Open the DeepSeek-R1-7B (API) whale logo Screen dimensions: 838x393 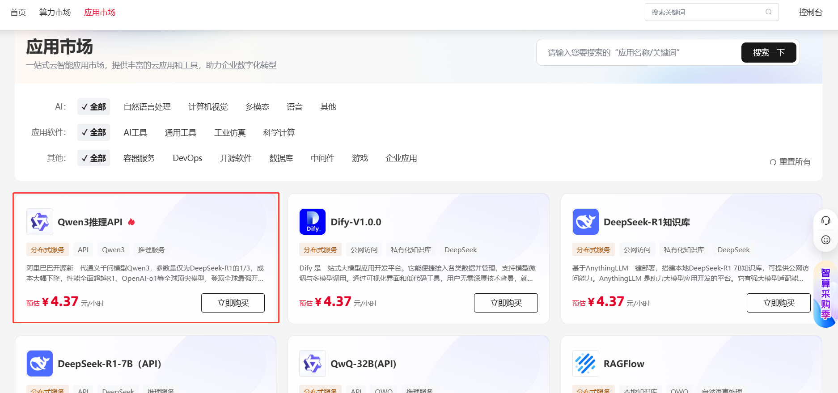40,363
